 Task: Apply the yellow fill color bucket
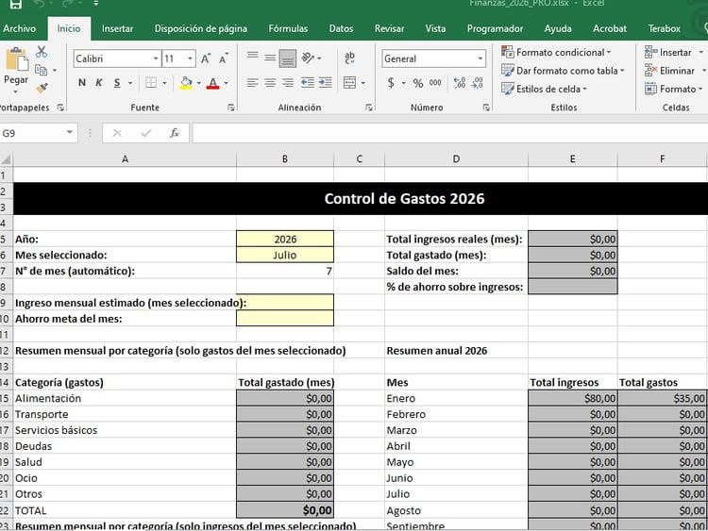coord(186,83)
